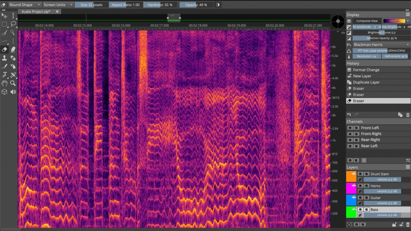Choose the rectangular selection tool
Image resolution: width=411 pixels, height=231 pixels.
pos(4,24)
